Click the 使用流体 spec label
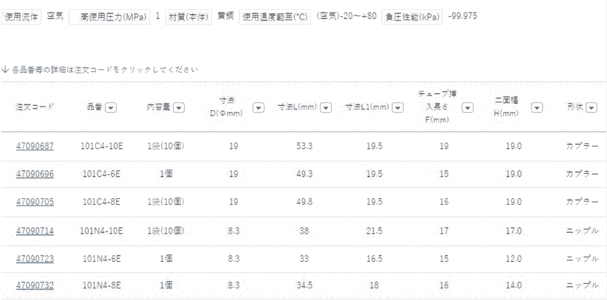 tap(21, 16)
